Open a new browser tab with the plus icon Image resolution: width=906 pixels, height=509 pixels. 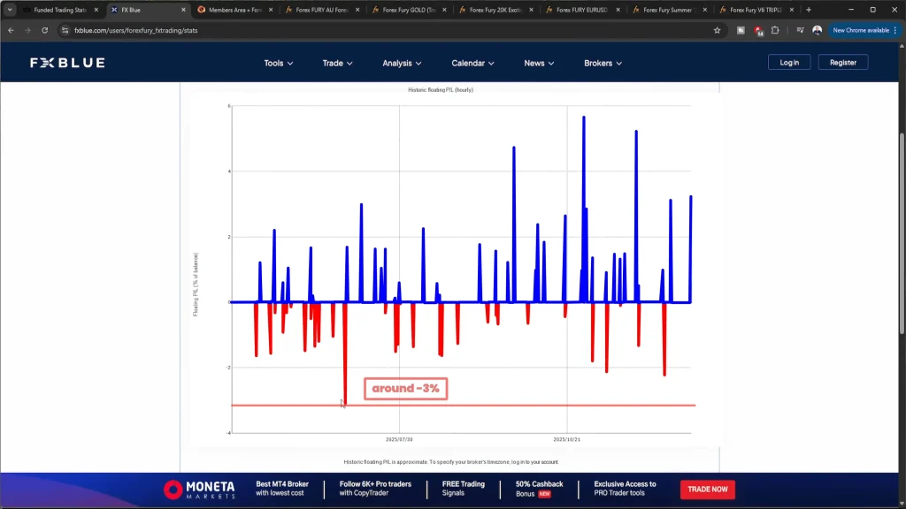(x=809, y=10)
